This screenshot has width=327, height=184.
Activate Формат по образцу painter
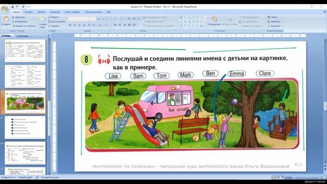click(24, 26)
